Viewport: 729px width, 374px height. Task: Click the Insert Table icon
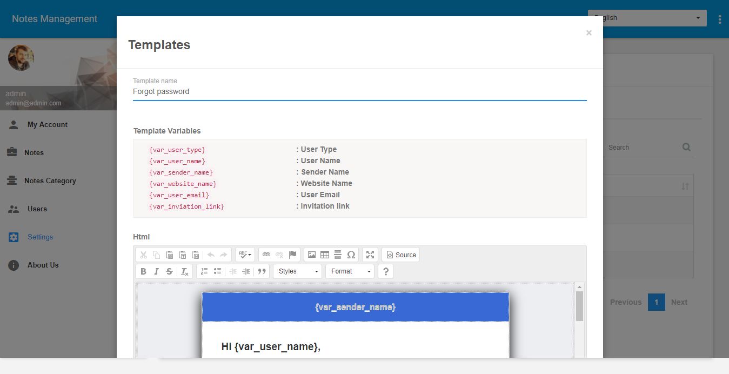pos(325,255)
